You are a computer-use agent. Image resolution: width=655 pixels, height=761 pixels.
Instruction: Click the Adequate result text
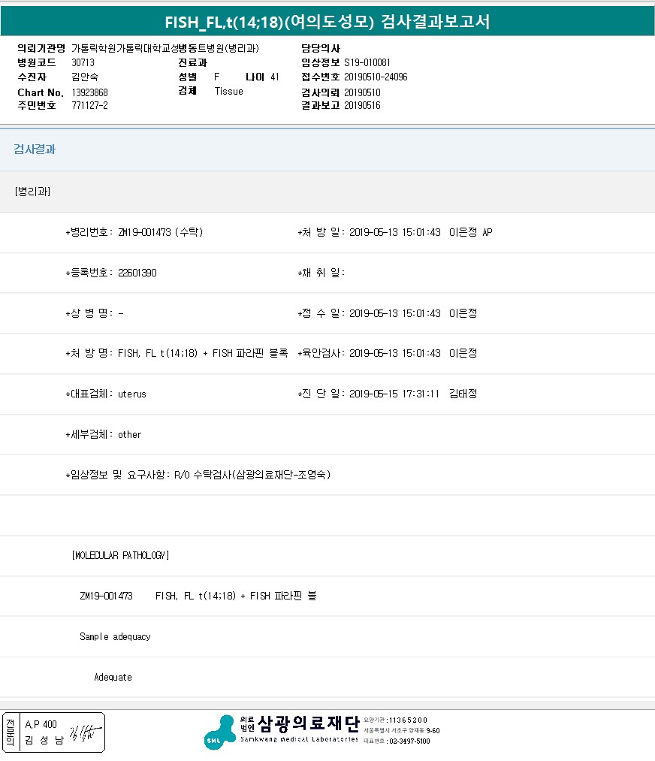(113, 678)
